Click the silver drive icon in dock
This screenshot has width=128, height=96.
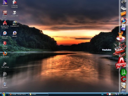pyautogui.click(x=123, y=8)
